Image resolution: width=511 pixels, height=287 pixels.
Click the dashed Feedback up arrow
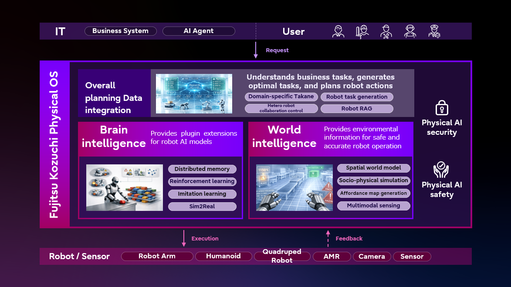328,238
